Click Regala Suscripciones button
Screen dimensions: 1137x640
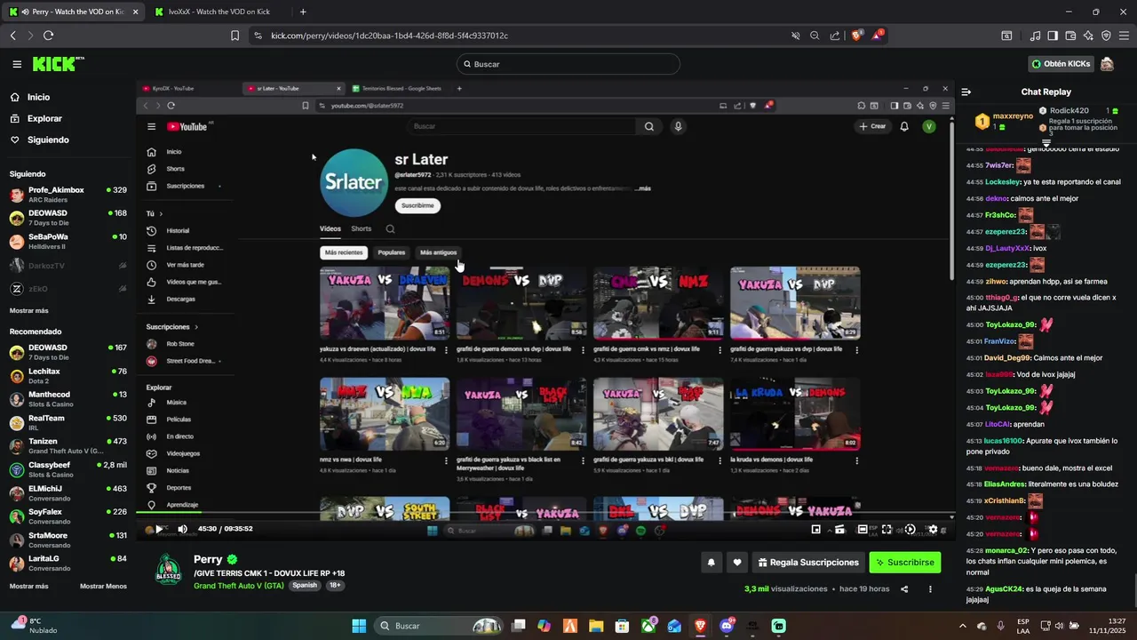809,562
